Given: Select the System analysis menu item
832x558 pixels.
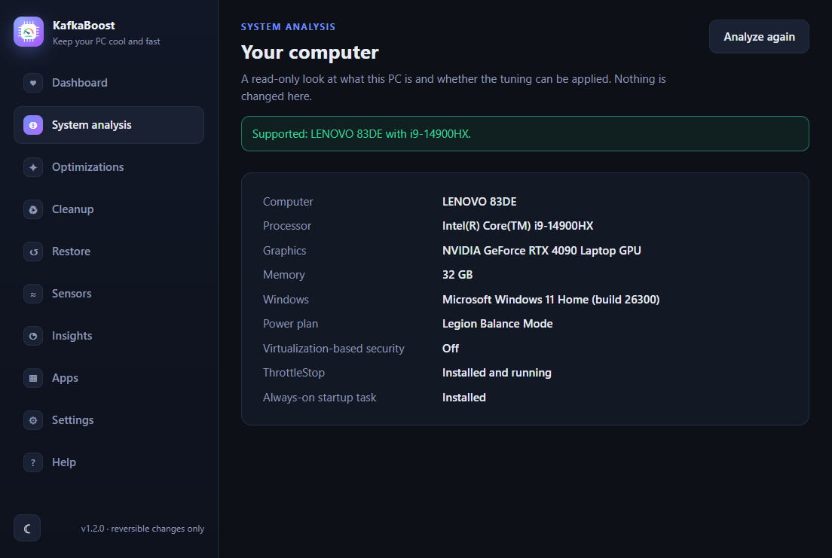Looking at the screenshot, I should (109, 125).
